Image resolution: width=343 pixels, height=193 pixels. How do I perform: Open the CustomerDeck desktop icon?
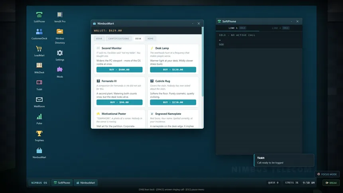(x=39, y=34)
